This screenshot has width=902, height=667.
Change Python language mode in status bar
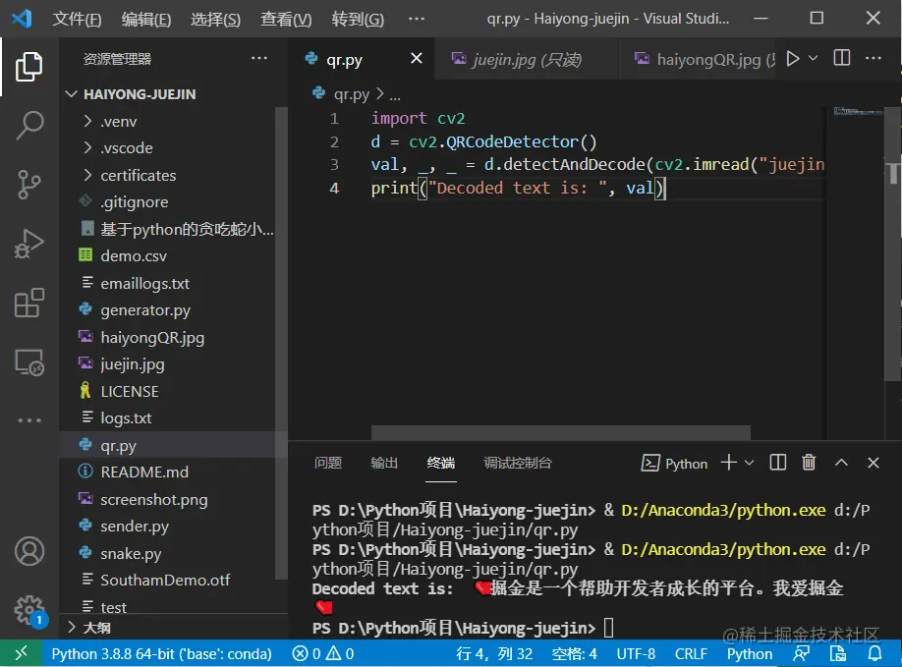(750, 654)
